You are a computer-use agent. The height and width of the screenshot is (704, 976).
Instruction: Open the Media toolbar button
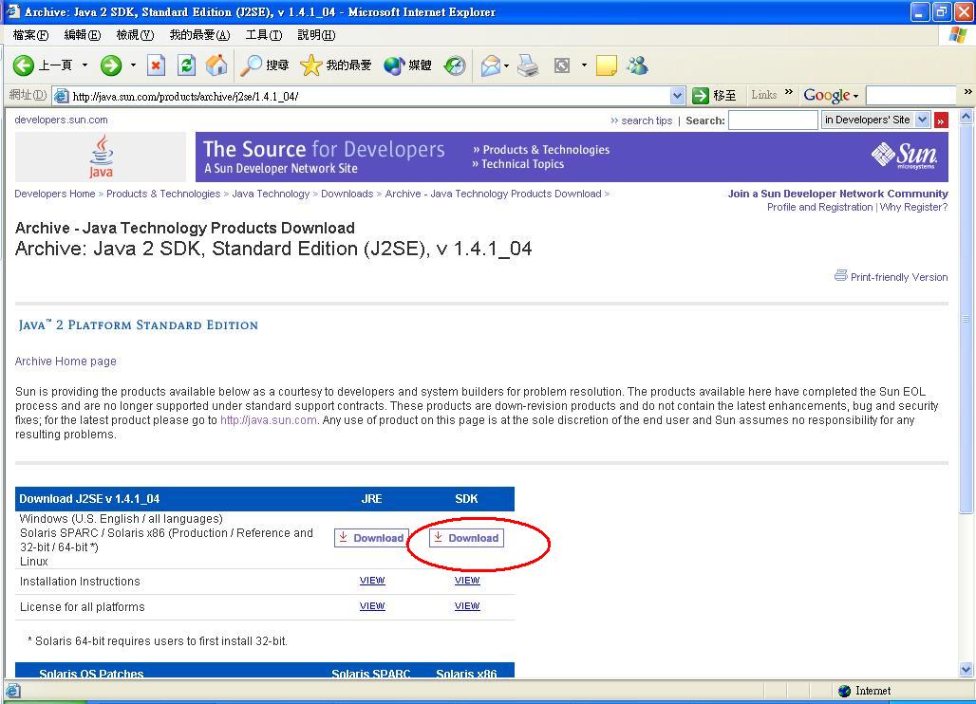point(407,65)
